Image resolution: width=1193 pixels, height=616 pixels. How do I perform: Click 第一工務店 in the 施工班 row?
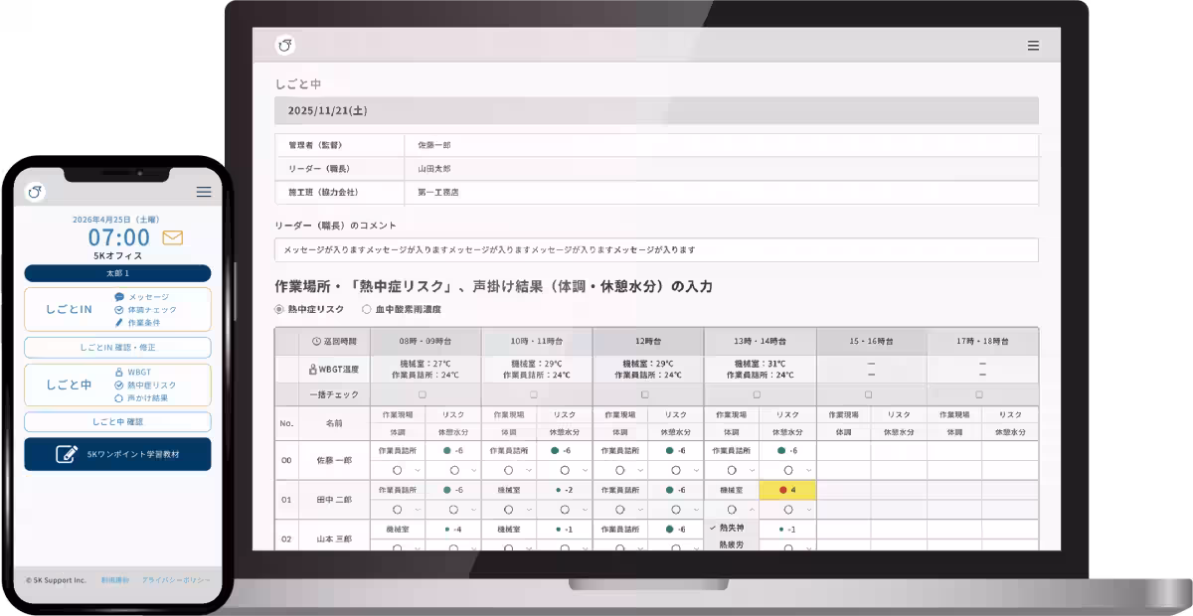pyautogui.click(x=438, y=193)
